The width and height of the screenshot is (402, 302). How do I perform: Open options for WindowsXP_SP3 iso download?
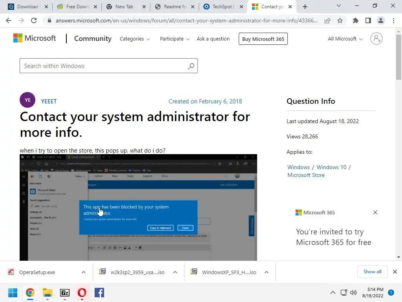click(x=267, y=272)
